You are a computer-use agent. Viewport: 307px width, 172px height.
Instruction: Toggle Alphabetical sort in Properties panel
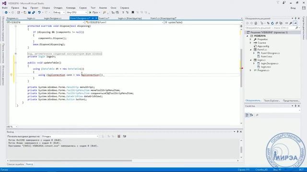251,115
